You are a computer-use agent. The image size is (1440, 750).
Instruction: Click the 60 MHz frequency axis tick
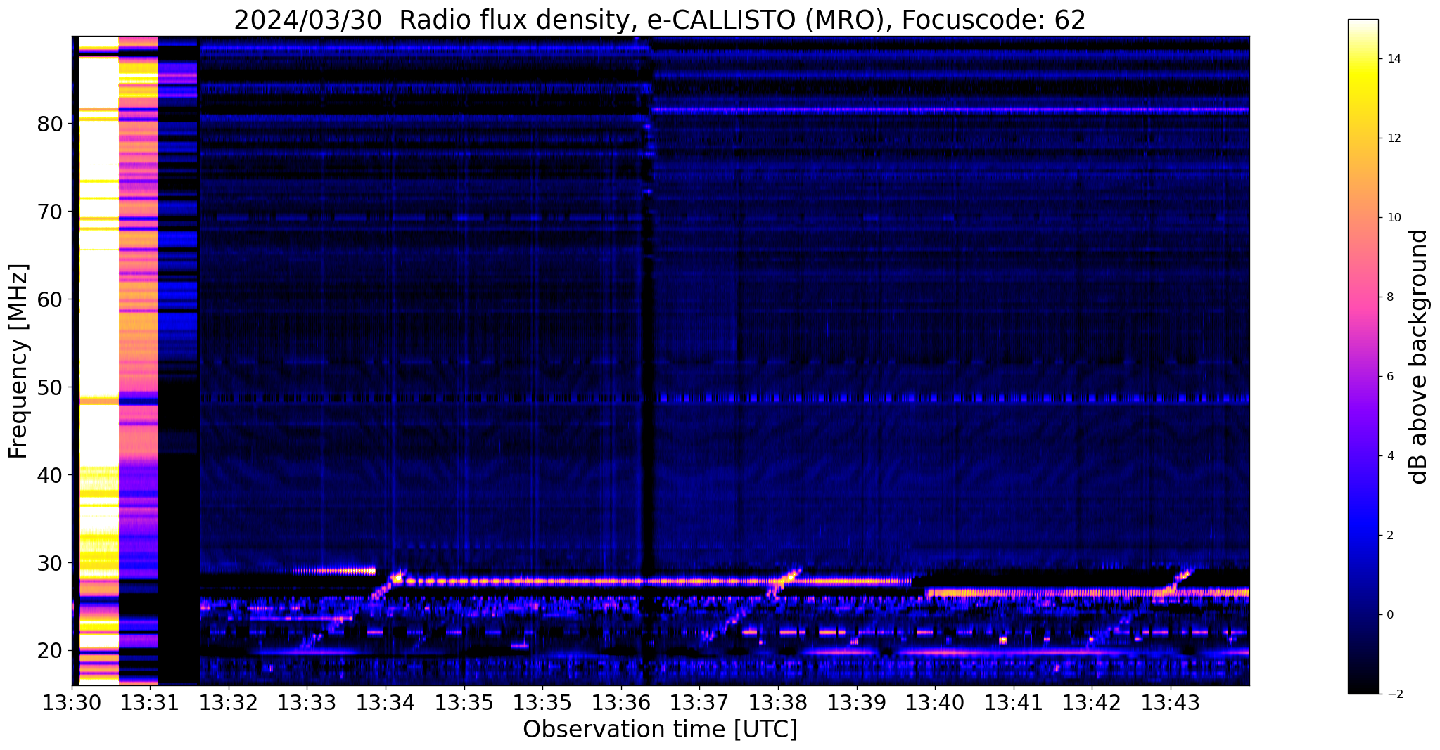(49, 299)
